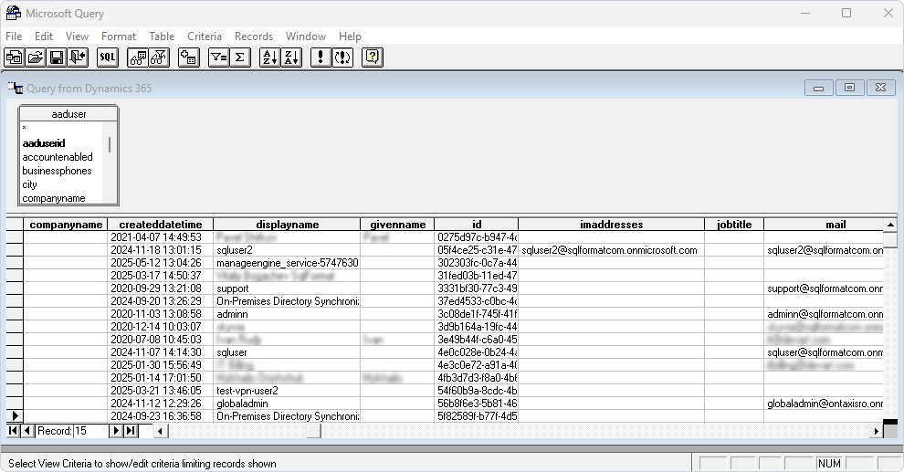Click the Help question mark icon
This screenshot has height=472, width=904.
[x=373, y=57]
